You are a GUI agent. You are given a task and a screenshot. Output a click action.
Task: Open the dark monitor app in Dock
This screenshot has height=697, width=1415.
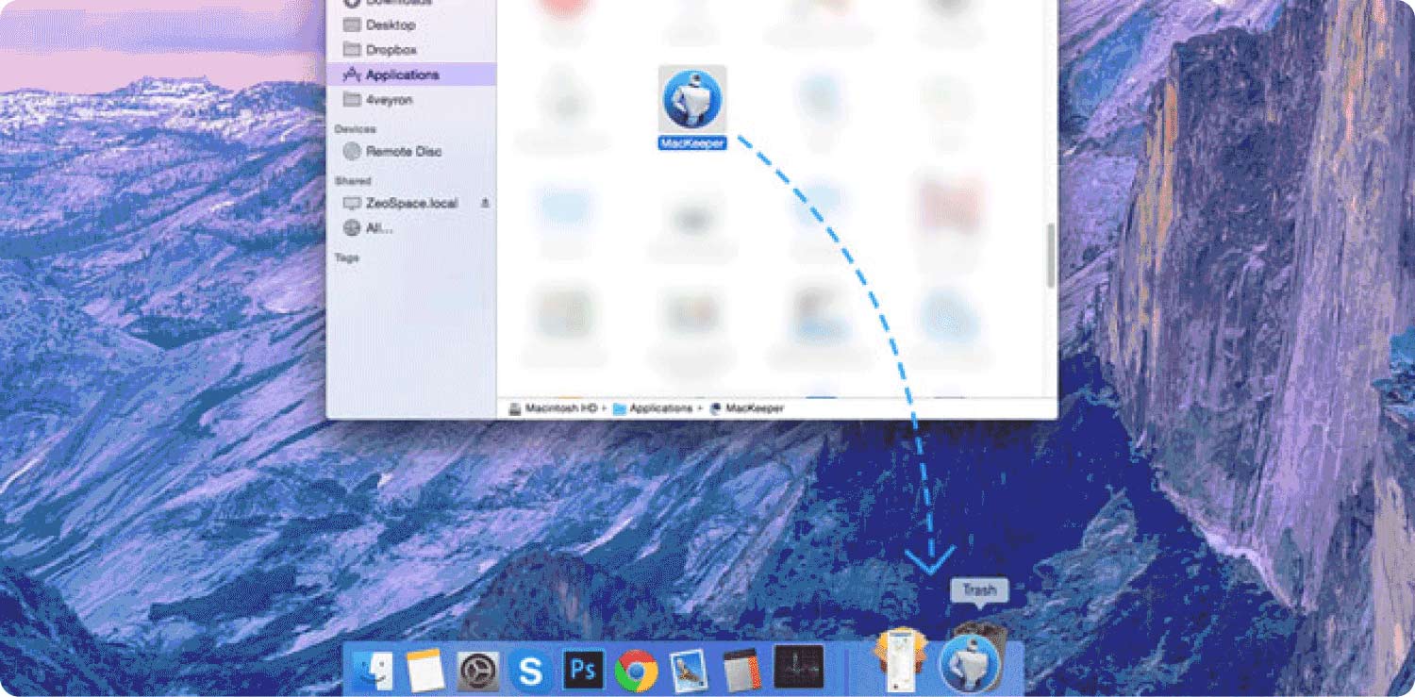tap(798, 667)
